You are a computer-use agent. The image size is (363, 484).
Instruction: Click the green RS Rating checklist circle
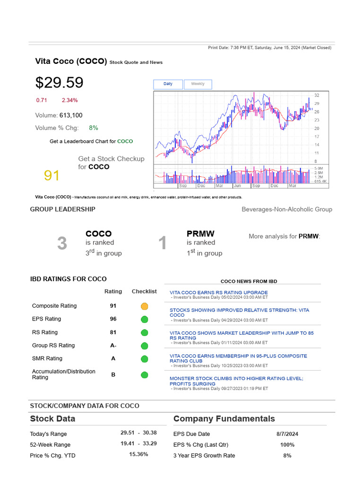(x=144, y=333)
